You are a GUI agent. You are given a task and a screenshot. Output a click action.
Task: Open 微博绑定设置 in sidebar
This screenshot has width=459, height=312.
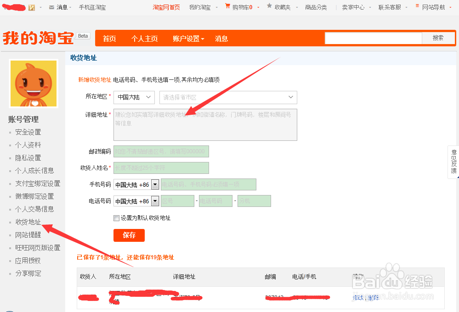(x=34, y=196)
